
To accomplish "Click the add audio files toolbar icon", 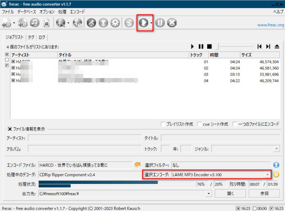I will [x=7, y=23].
